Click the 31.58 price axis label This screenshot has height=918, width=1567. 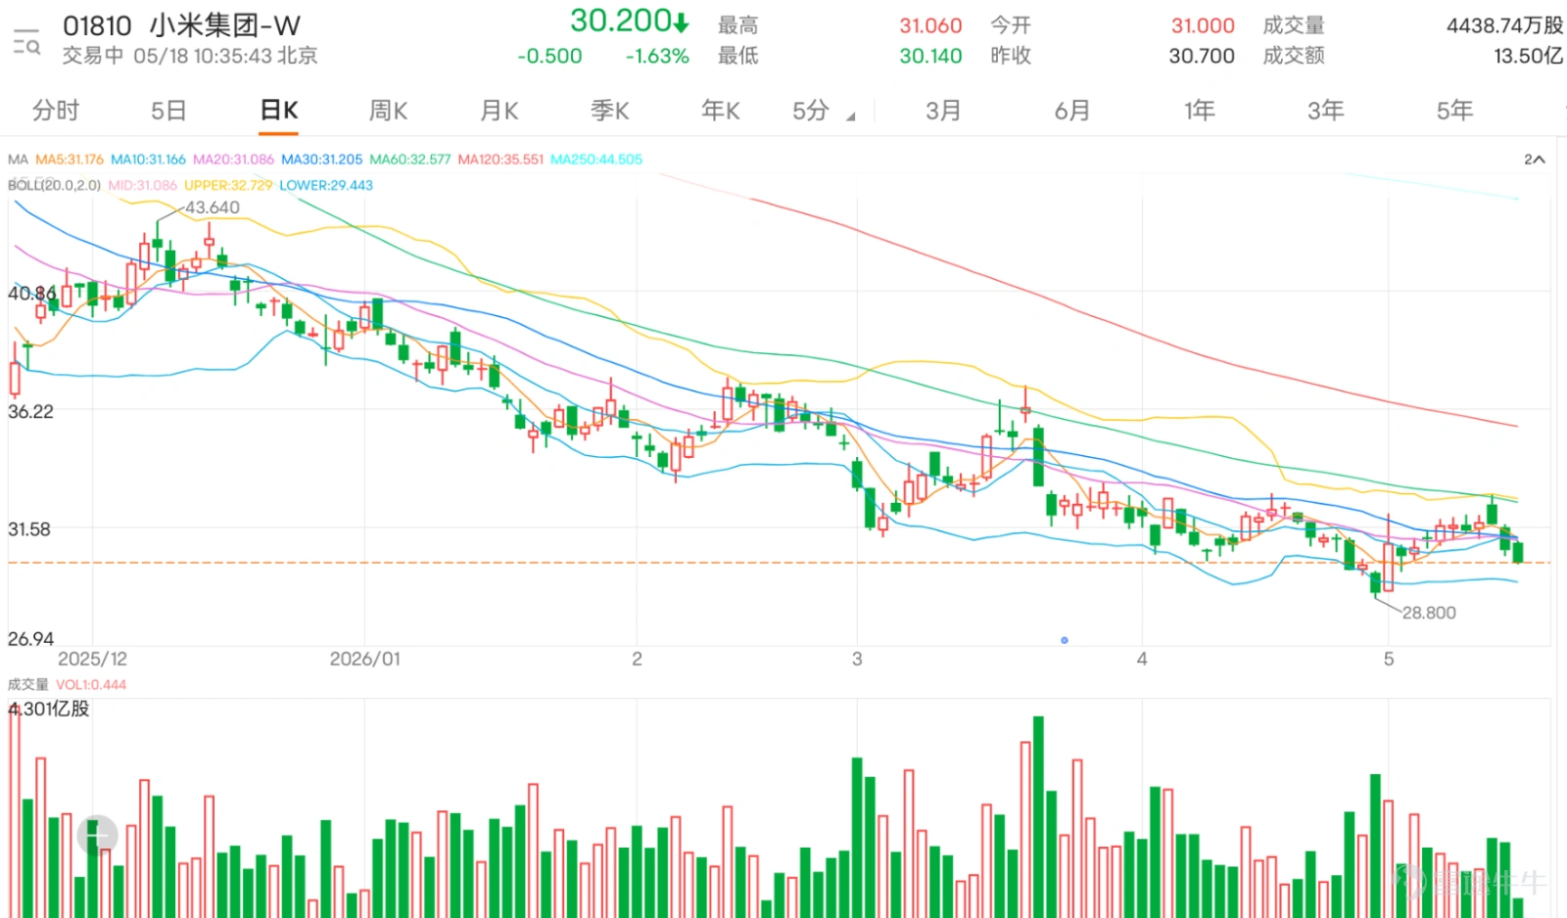pyautogui.click(x=29, y=528)
